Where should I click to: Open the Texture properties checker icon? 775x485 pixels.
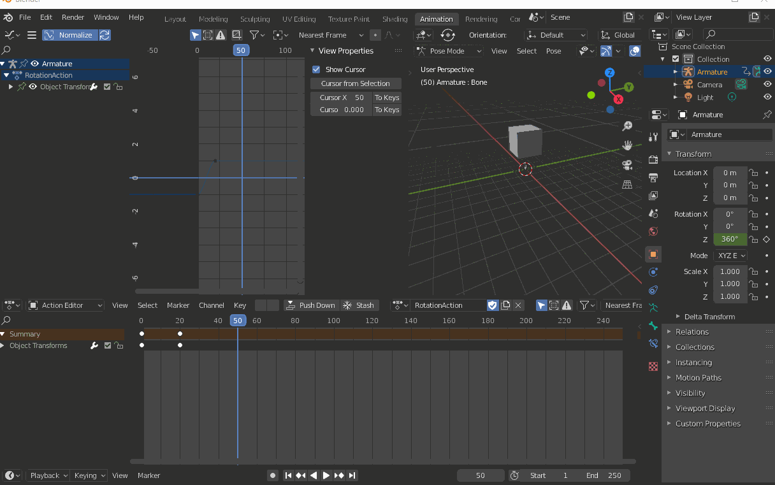[653, 366]
